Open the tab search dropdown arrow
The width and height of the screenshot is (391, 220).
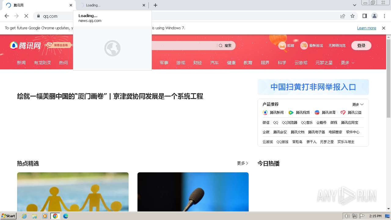pyautogui.click(x=355, y=5)
